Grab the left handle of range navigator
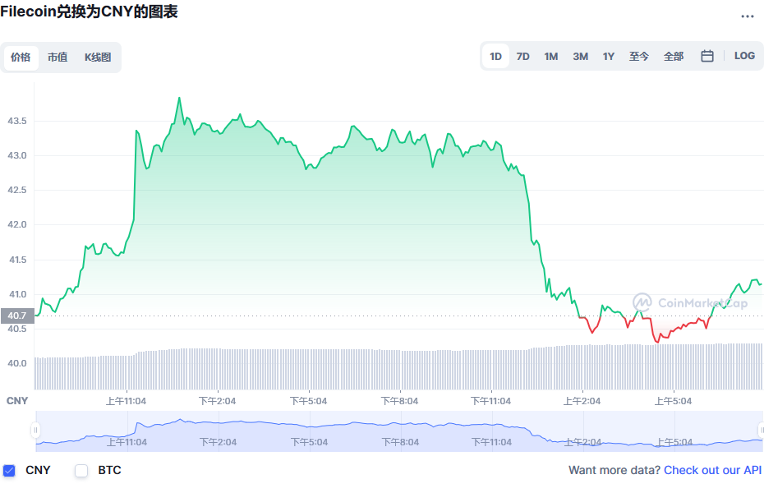 pos(35,431)
